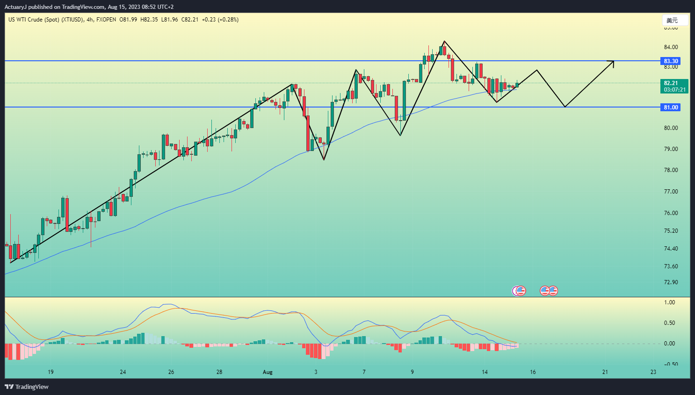The height and width of the screenshot is (395, 695).
Task: Click date 3 on the time axis
Action: [316, 372]
